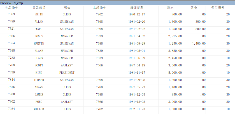Click the PRESIDENT job cell
The width and height of the screenshot is (235, 116).
(67, 73)
